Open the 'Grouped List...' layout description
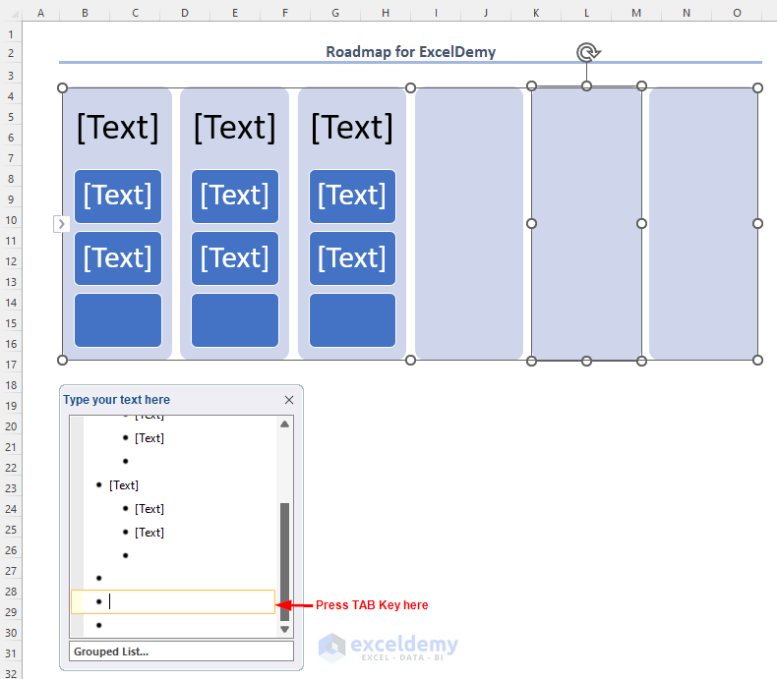 pos(181,651)
